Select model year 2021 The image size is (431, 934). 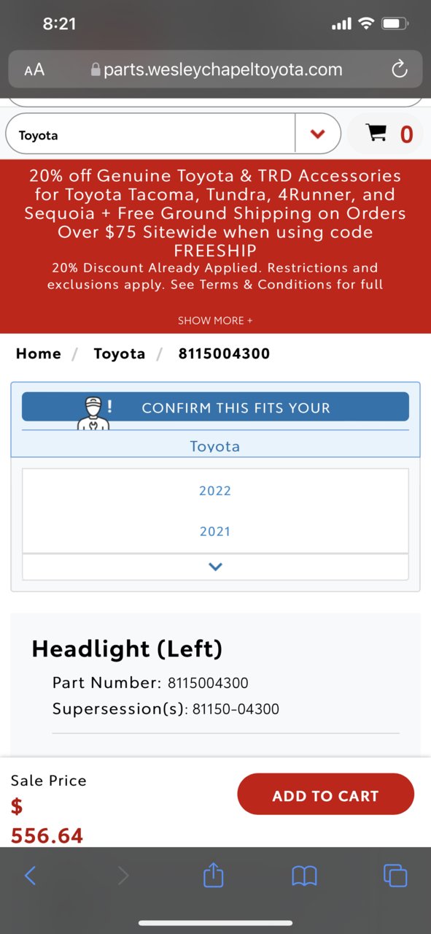point(215,532)
